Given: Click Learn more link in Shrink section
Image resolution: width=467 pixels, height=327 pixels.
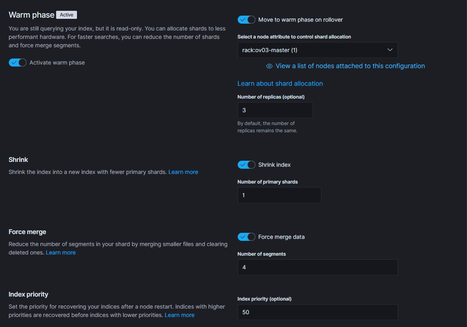Looking at the screenshot, I should click(183, 172).
